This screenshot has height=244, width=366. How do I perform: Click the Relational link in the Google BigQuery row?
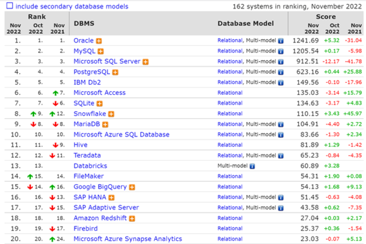point(230,187)
